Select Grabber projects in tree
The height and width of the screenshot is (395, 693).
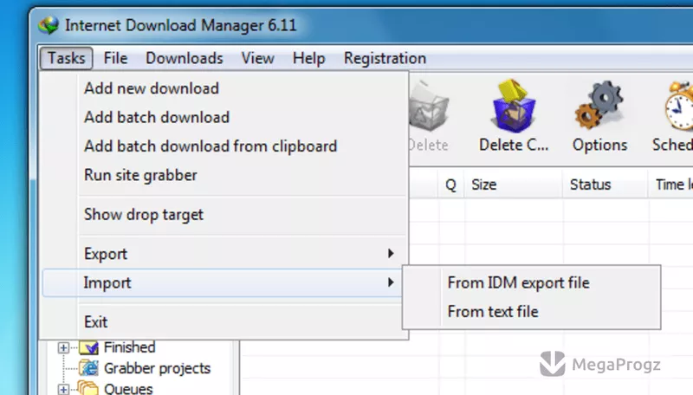tap(158, 368)
